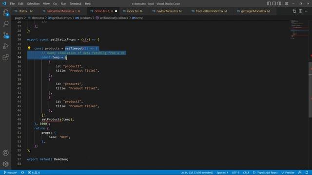Open the Help menu
Viewport: 312px width, 175px height.
coord(88,3)
